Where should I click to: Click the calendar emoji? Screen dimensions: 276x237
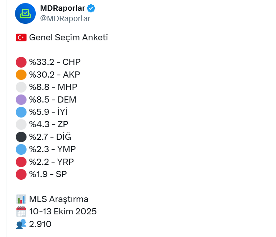coord(21,212)
